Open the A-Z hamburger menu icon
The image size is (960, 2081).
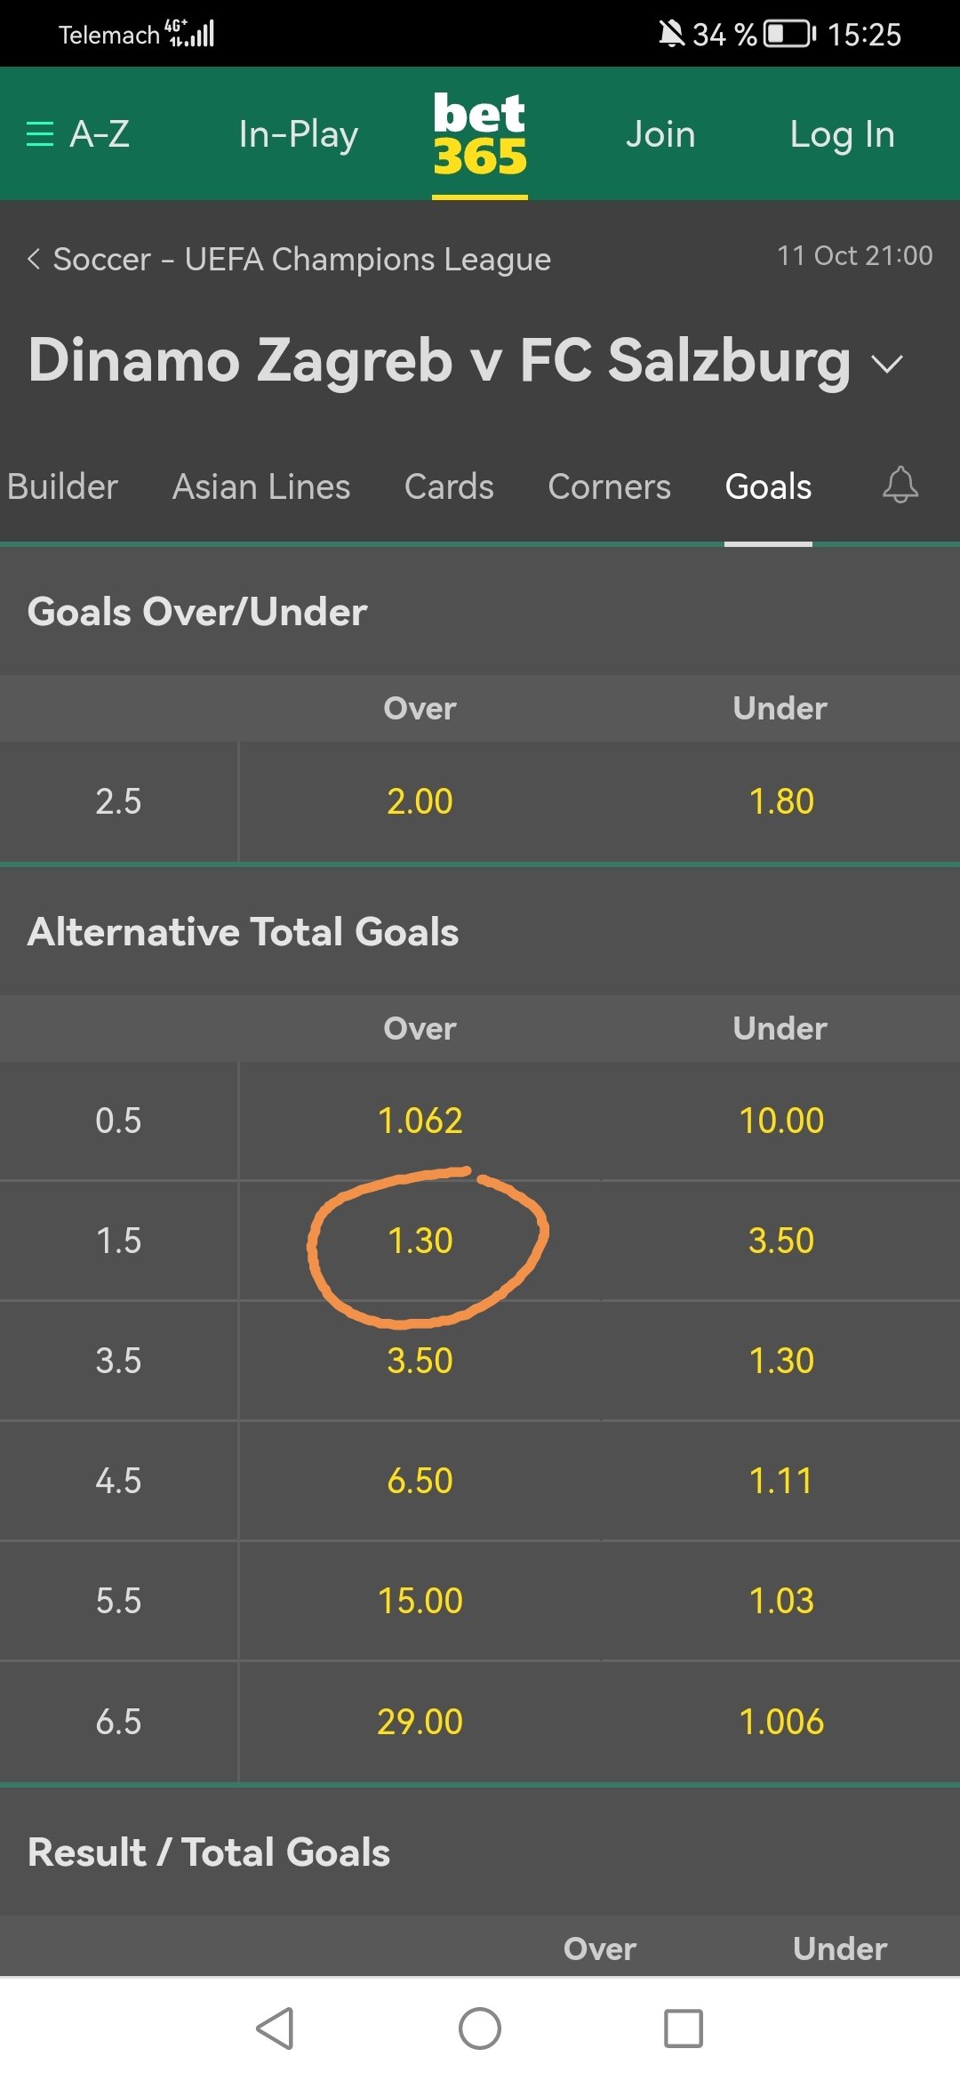[x=40, y=134]
